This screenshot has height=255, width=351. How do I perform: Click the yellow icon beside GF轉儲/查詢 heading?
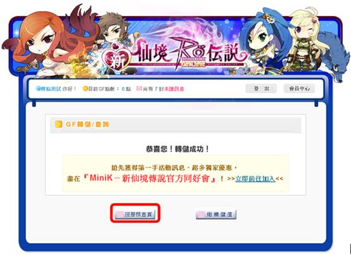58,124
